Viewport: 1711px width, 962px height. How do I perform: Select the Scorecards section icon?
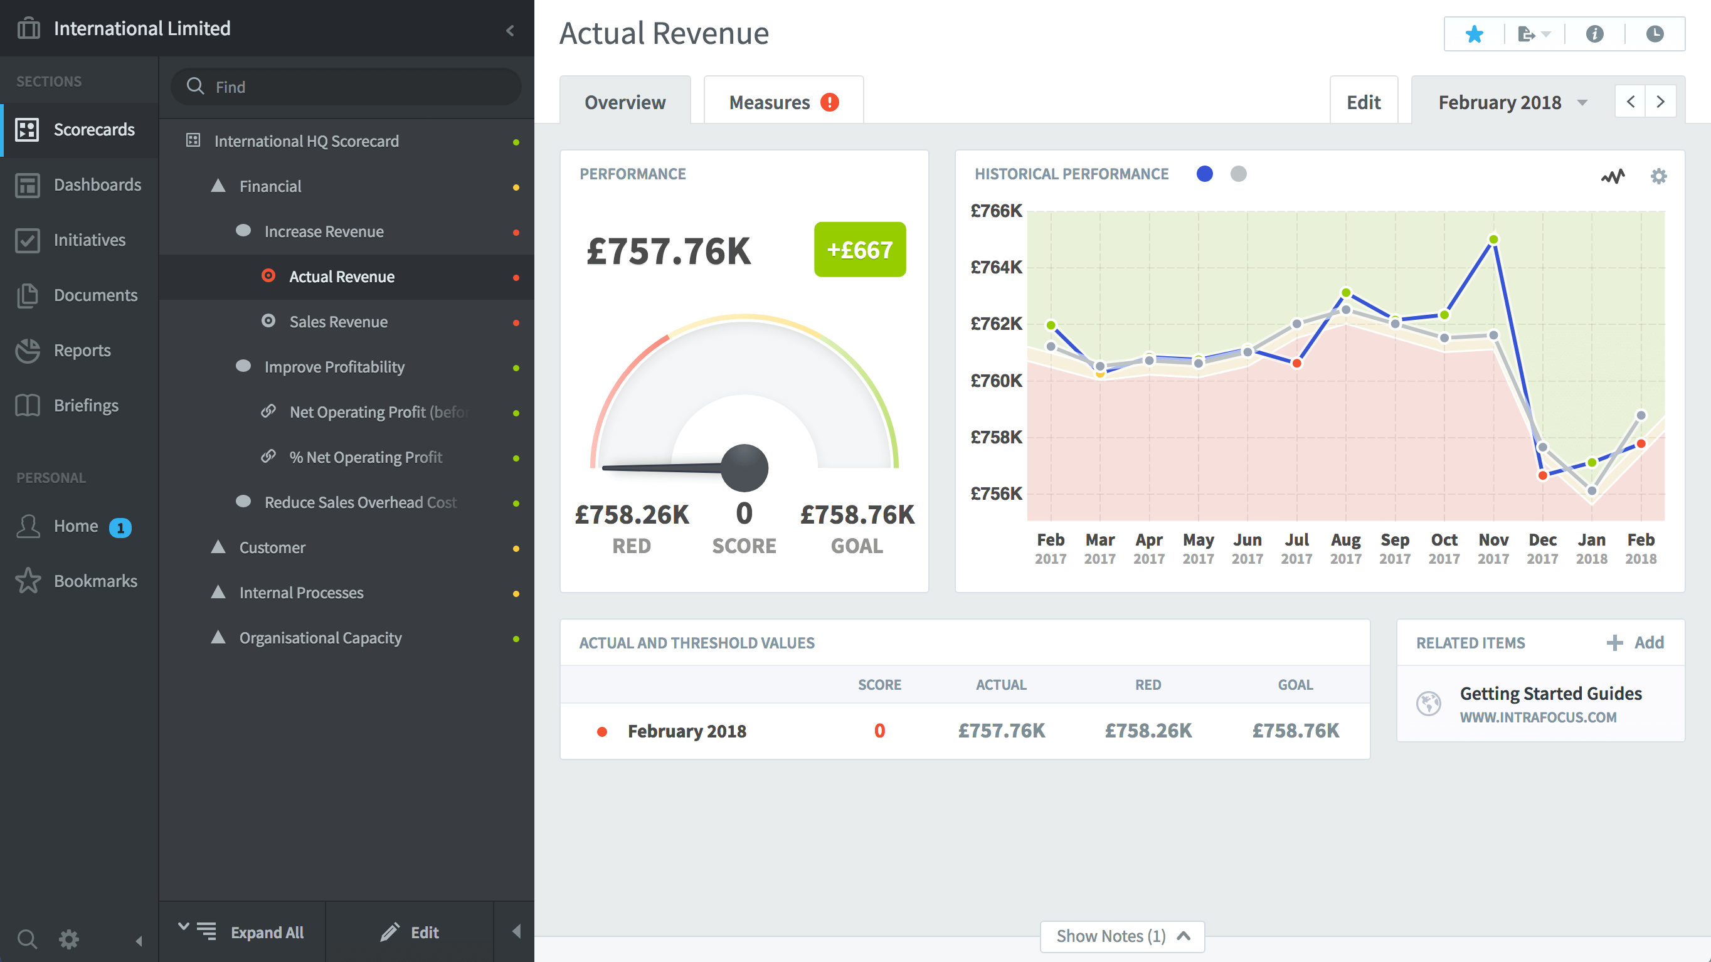pos(27,130)
